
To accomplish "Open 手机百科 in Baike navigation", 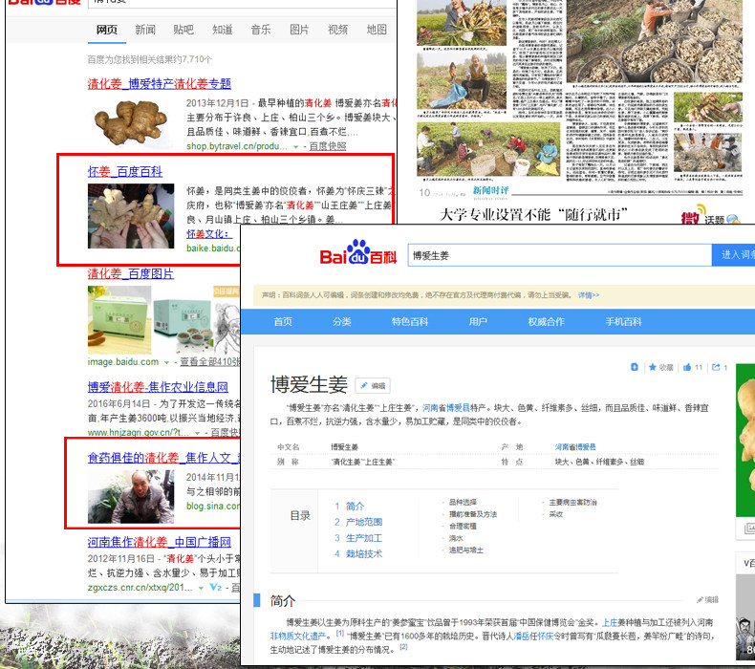I will (x=623, y=321).
